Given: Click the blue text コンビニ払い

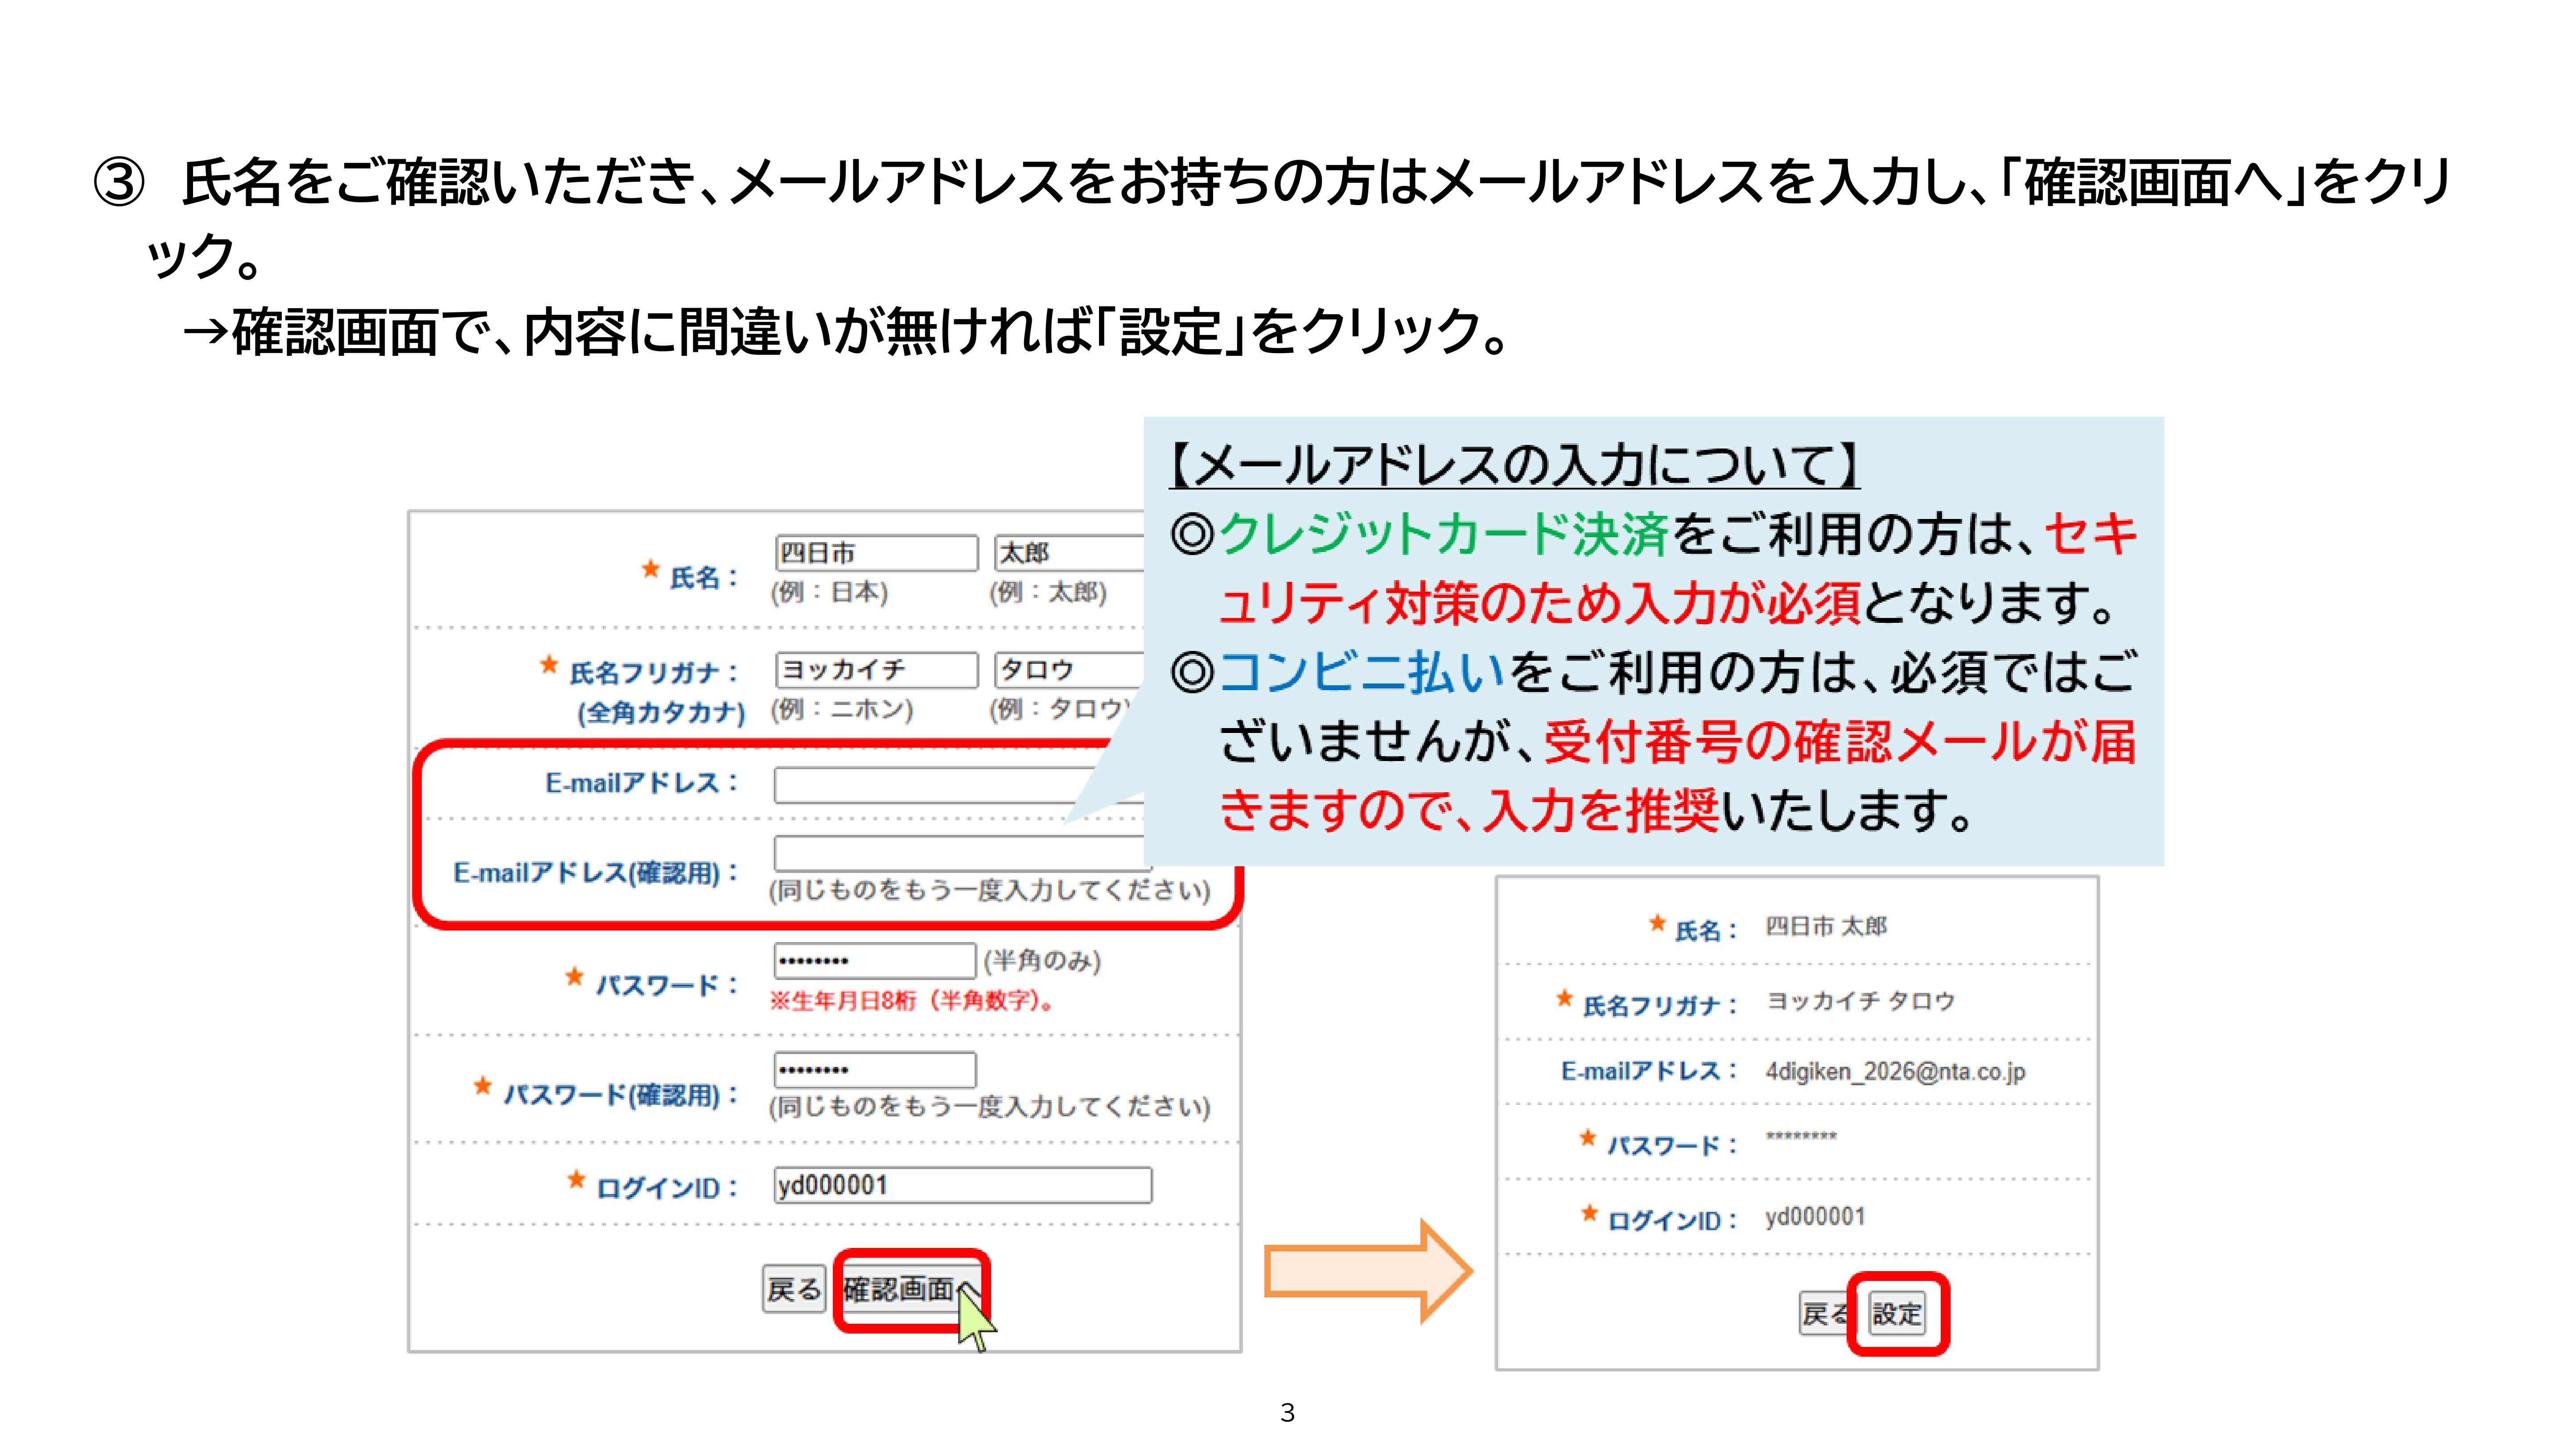Looking at the screenshot, I should (1363, 671).
